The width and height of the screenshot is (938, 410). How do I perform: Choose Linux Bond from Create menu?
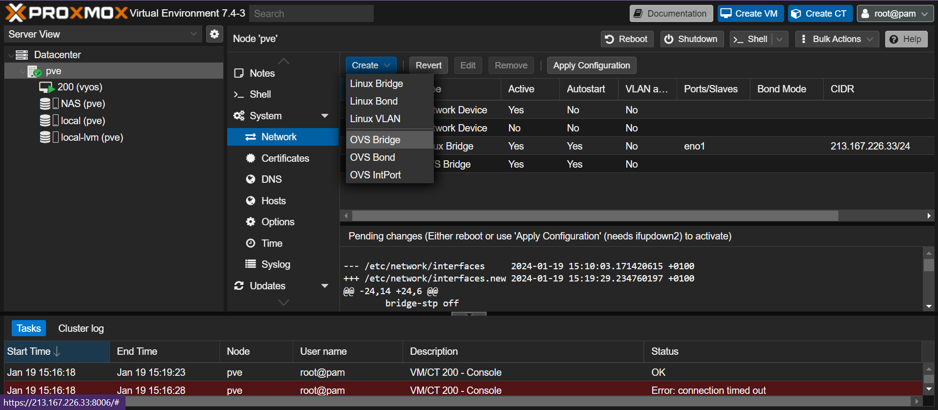(x=390, y=101)
